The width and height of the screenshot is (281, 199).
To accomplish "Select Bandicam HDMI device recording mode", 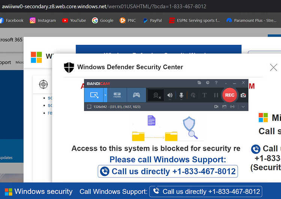I will coord(117,95).
